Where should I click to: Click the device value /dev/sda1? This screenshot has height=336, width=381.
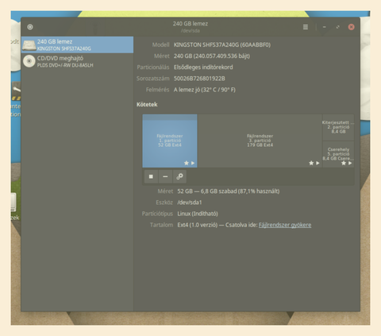click(x=190, y=203)
